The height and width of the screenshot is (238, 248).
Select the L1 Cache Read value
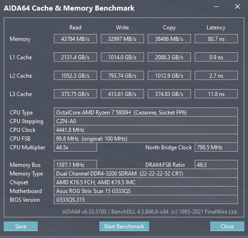click(x=75, y=57)
